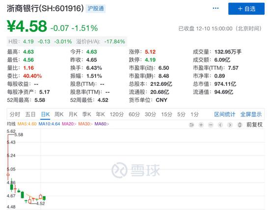This screenshot has width=270, height=210.
Task: Open the three-dot more options menu
Action: pyautogui.click(x=216, y=8)
